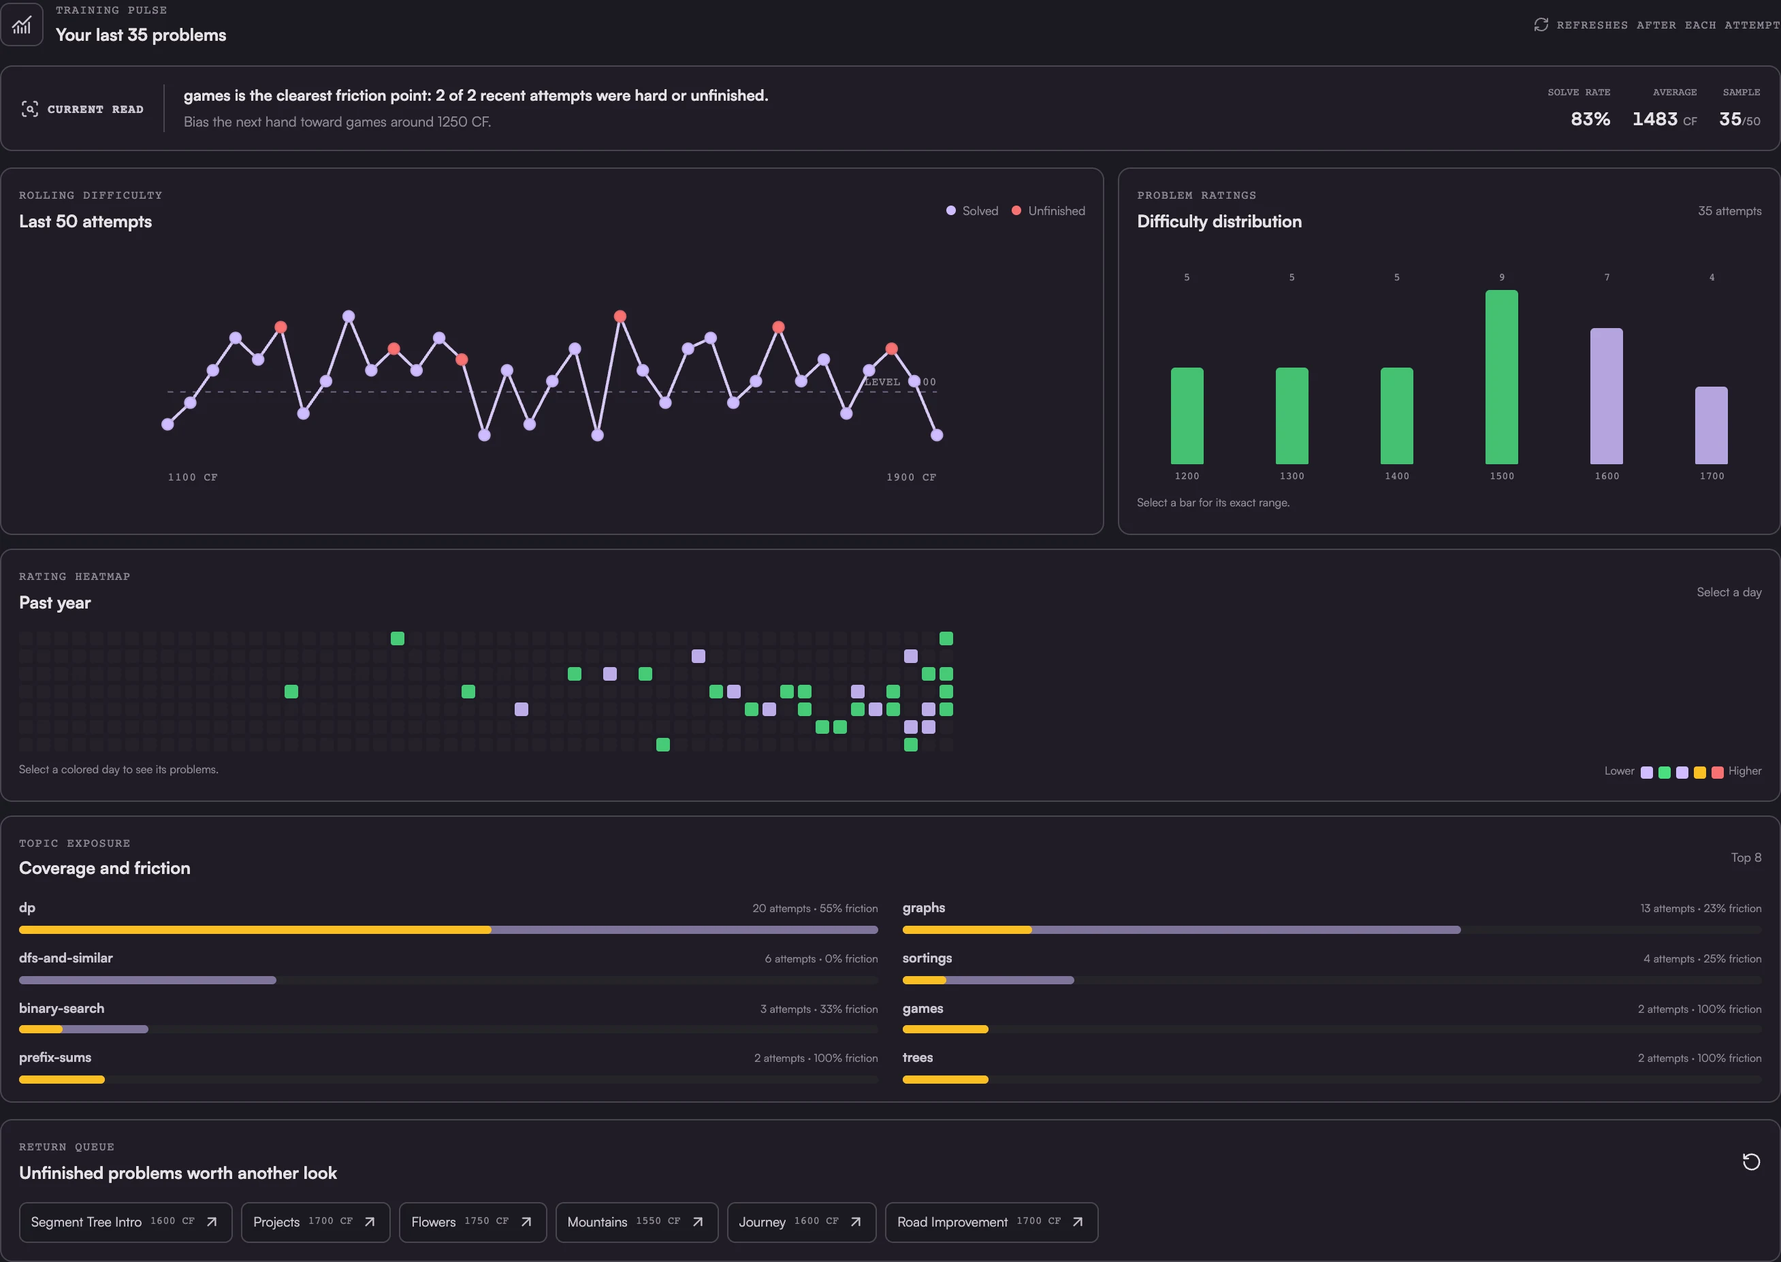Click the dp topic progress bar

click(x=449, y=929)
